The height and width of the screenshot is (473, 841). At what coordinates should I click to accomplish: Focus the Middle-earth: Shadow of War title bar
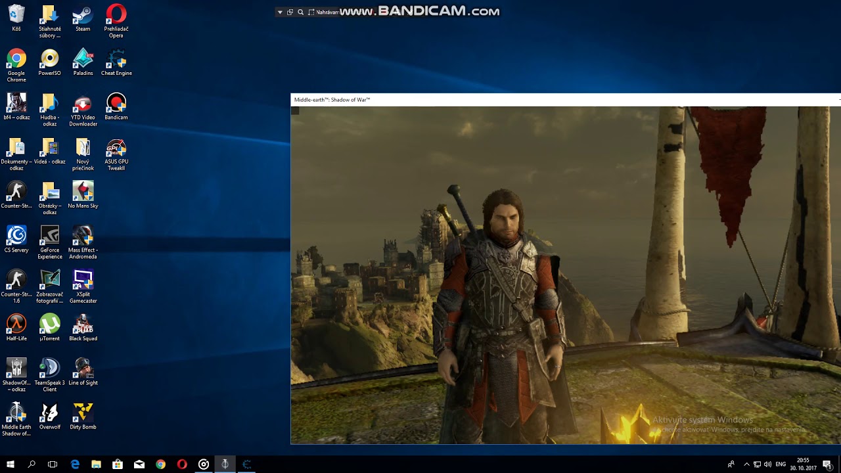pos(566,100)
